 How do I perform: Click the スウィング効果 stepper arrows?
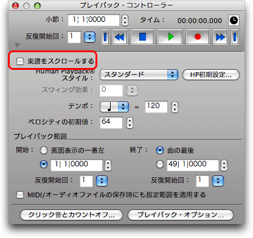click(132, 90)
